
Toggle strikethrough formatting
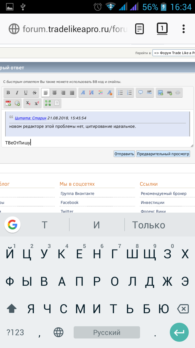click(34, 93)
